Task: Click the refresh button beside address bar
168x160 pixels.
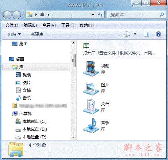Action: (100, 15)
